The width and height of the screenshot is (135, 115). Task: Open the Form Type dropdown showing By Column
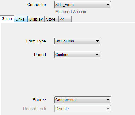click(x=77, y=41)
